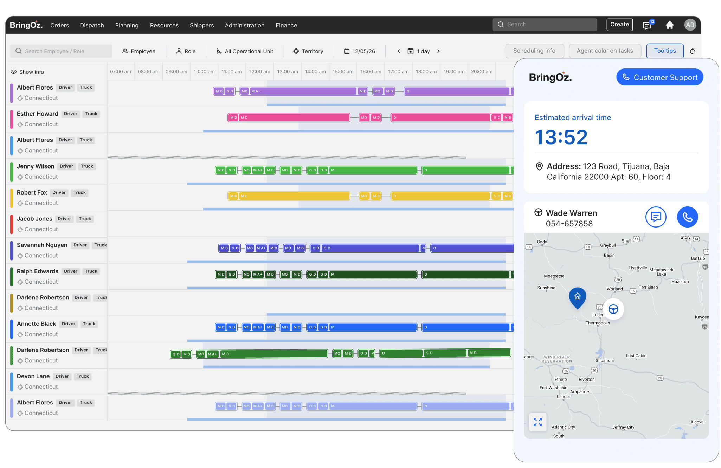Viewport: 721px width, 468px height.
Task: Toggle Scheduling info
Action: pyautogui.click(x=534, y=51)
